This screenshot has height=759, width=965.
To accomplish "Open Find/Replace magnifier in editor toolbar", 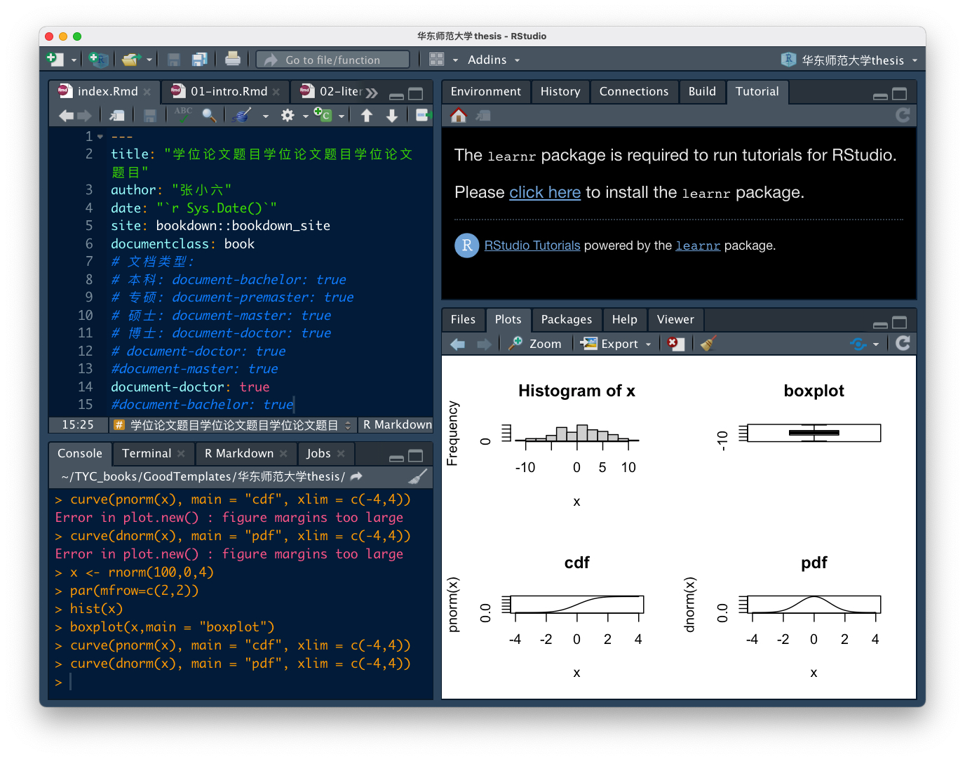I will [209, 116].
